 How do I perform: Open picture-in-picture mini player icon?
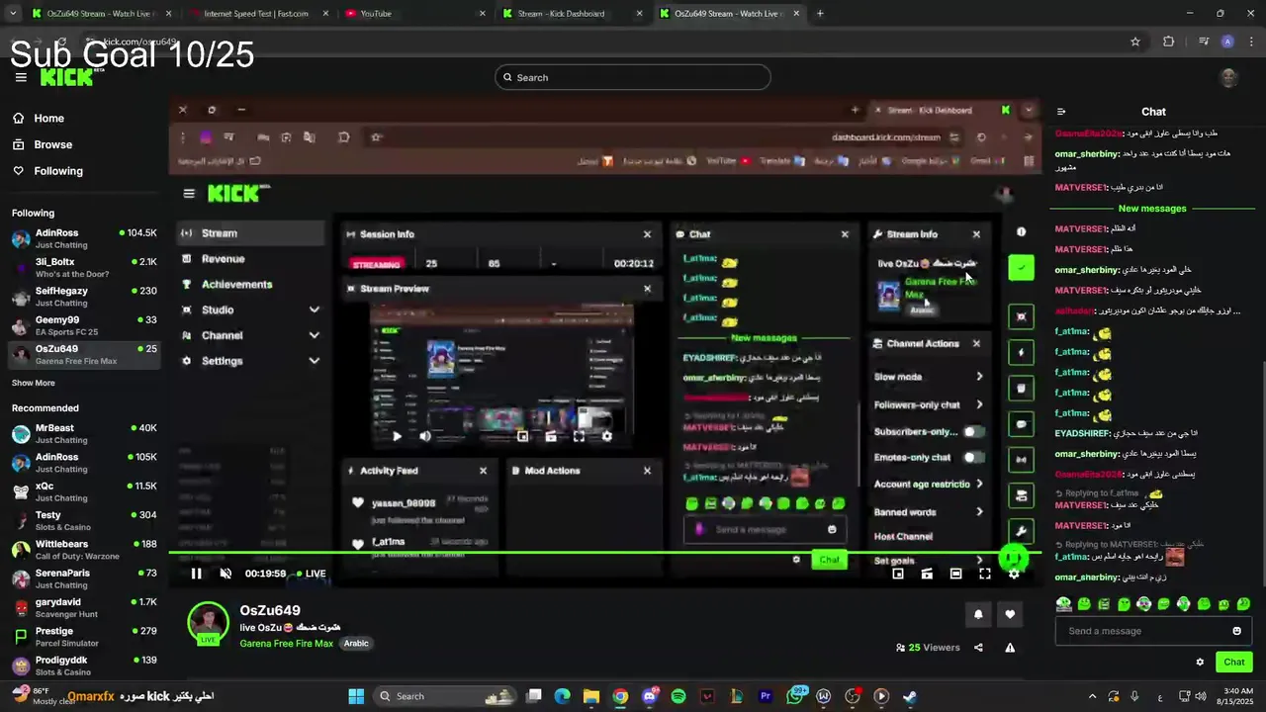(x=898, y=574)
